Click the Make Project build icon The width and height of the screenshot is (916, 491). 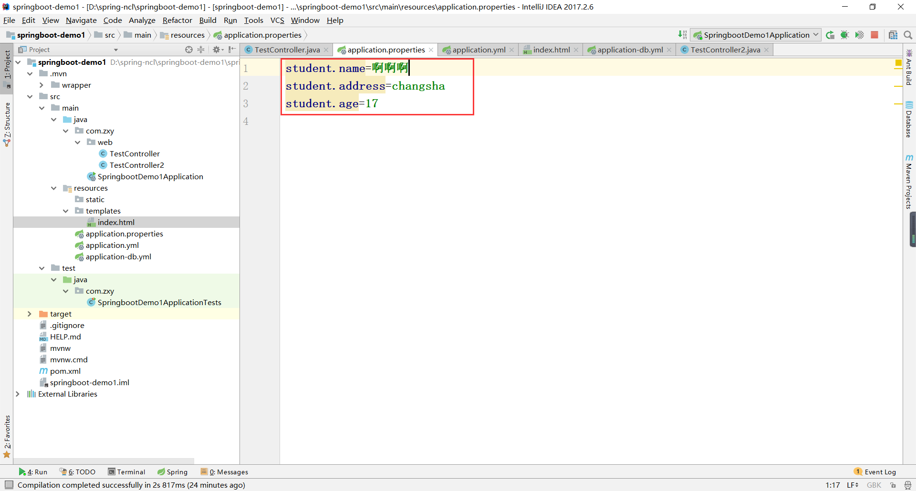click(682, 35)
